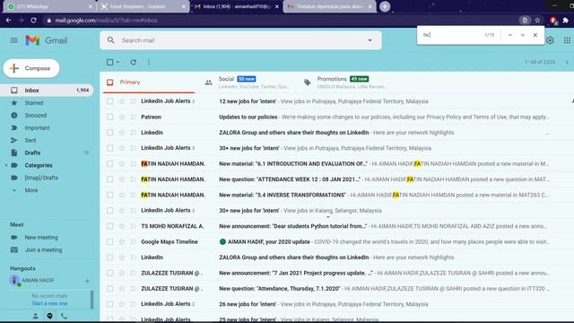Image resolution: width=574 pixels, height=323 pixels.
Task: Bookmark this page with the star icon
Action: [x=537, y=21]
